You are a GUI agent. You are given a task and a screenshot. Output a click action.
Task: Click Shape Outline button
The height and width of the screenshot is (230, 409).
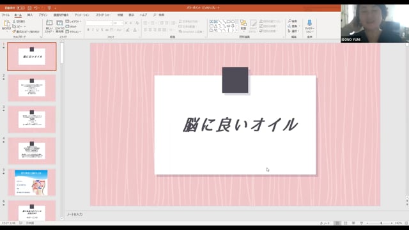coord(268,26)
